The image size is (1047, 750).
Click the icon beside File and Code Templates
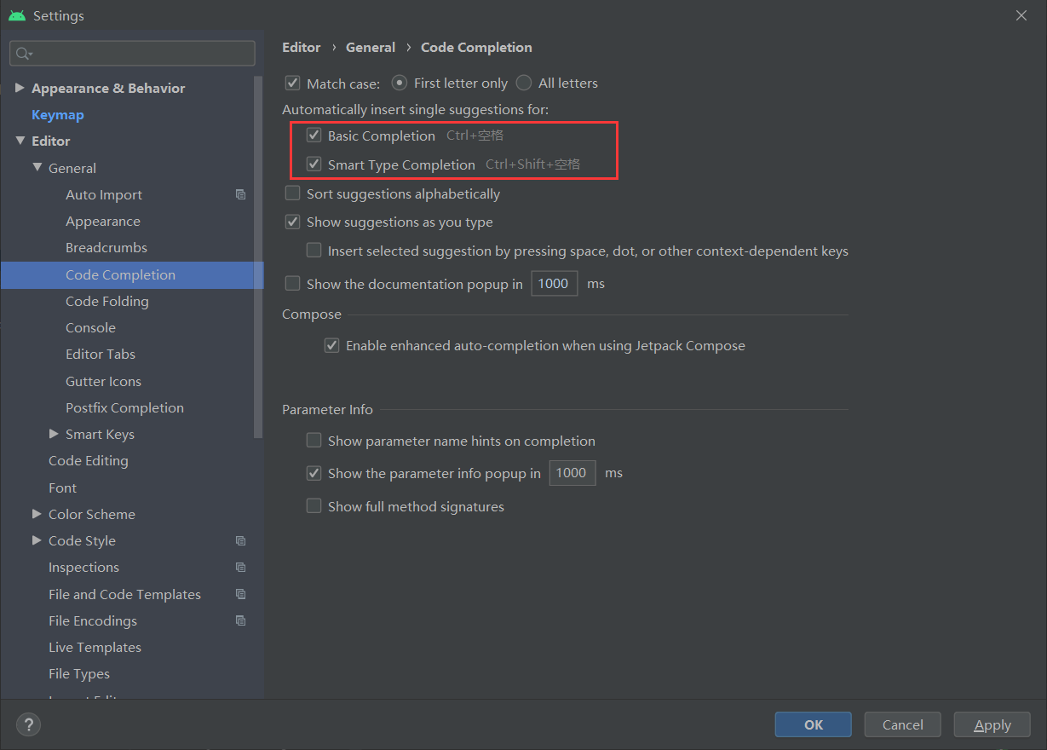pos(240,594)
